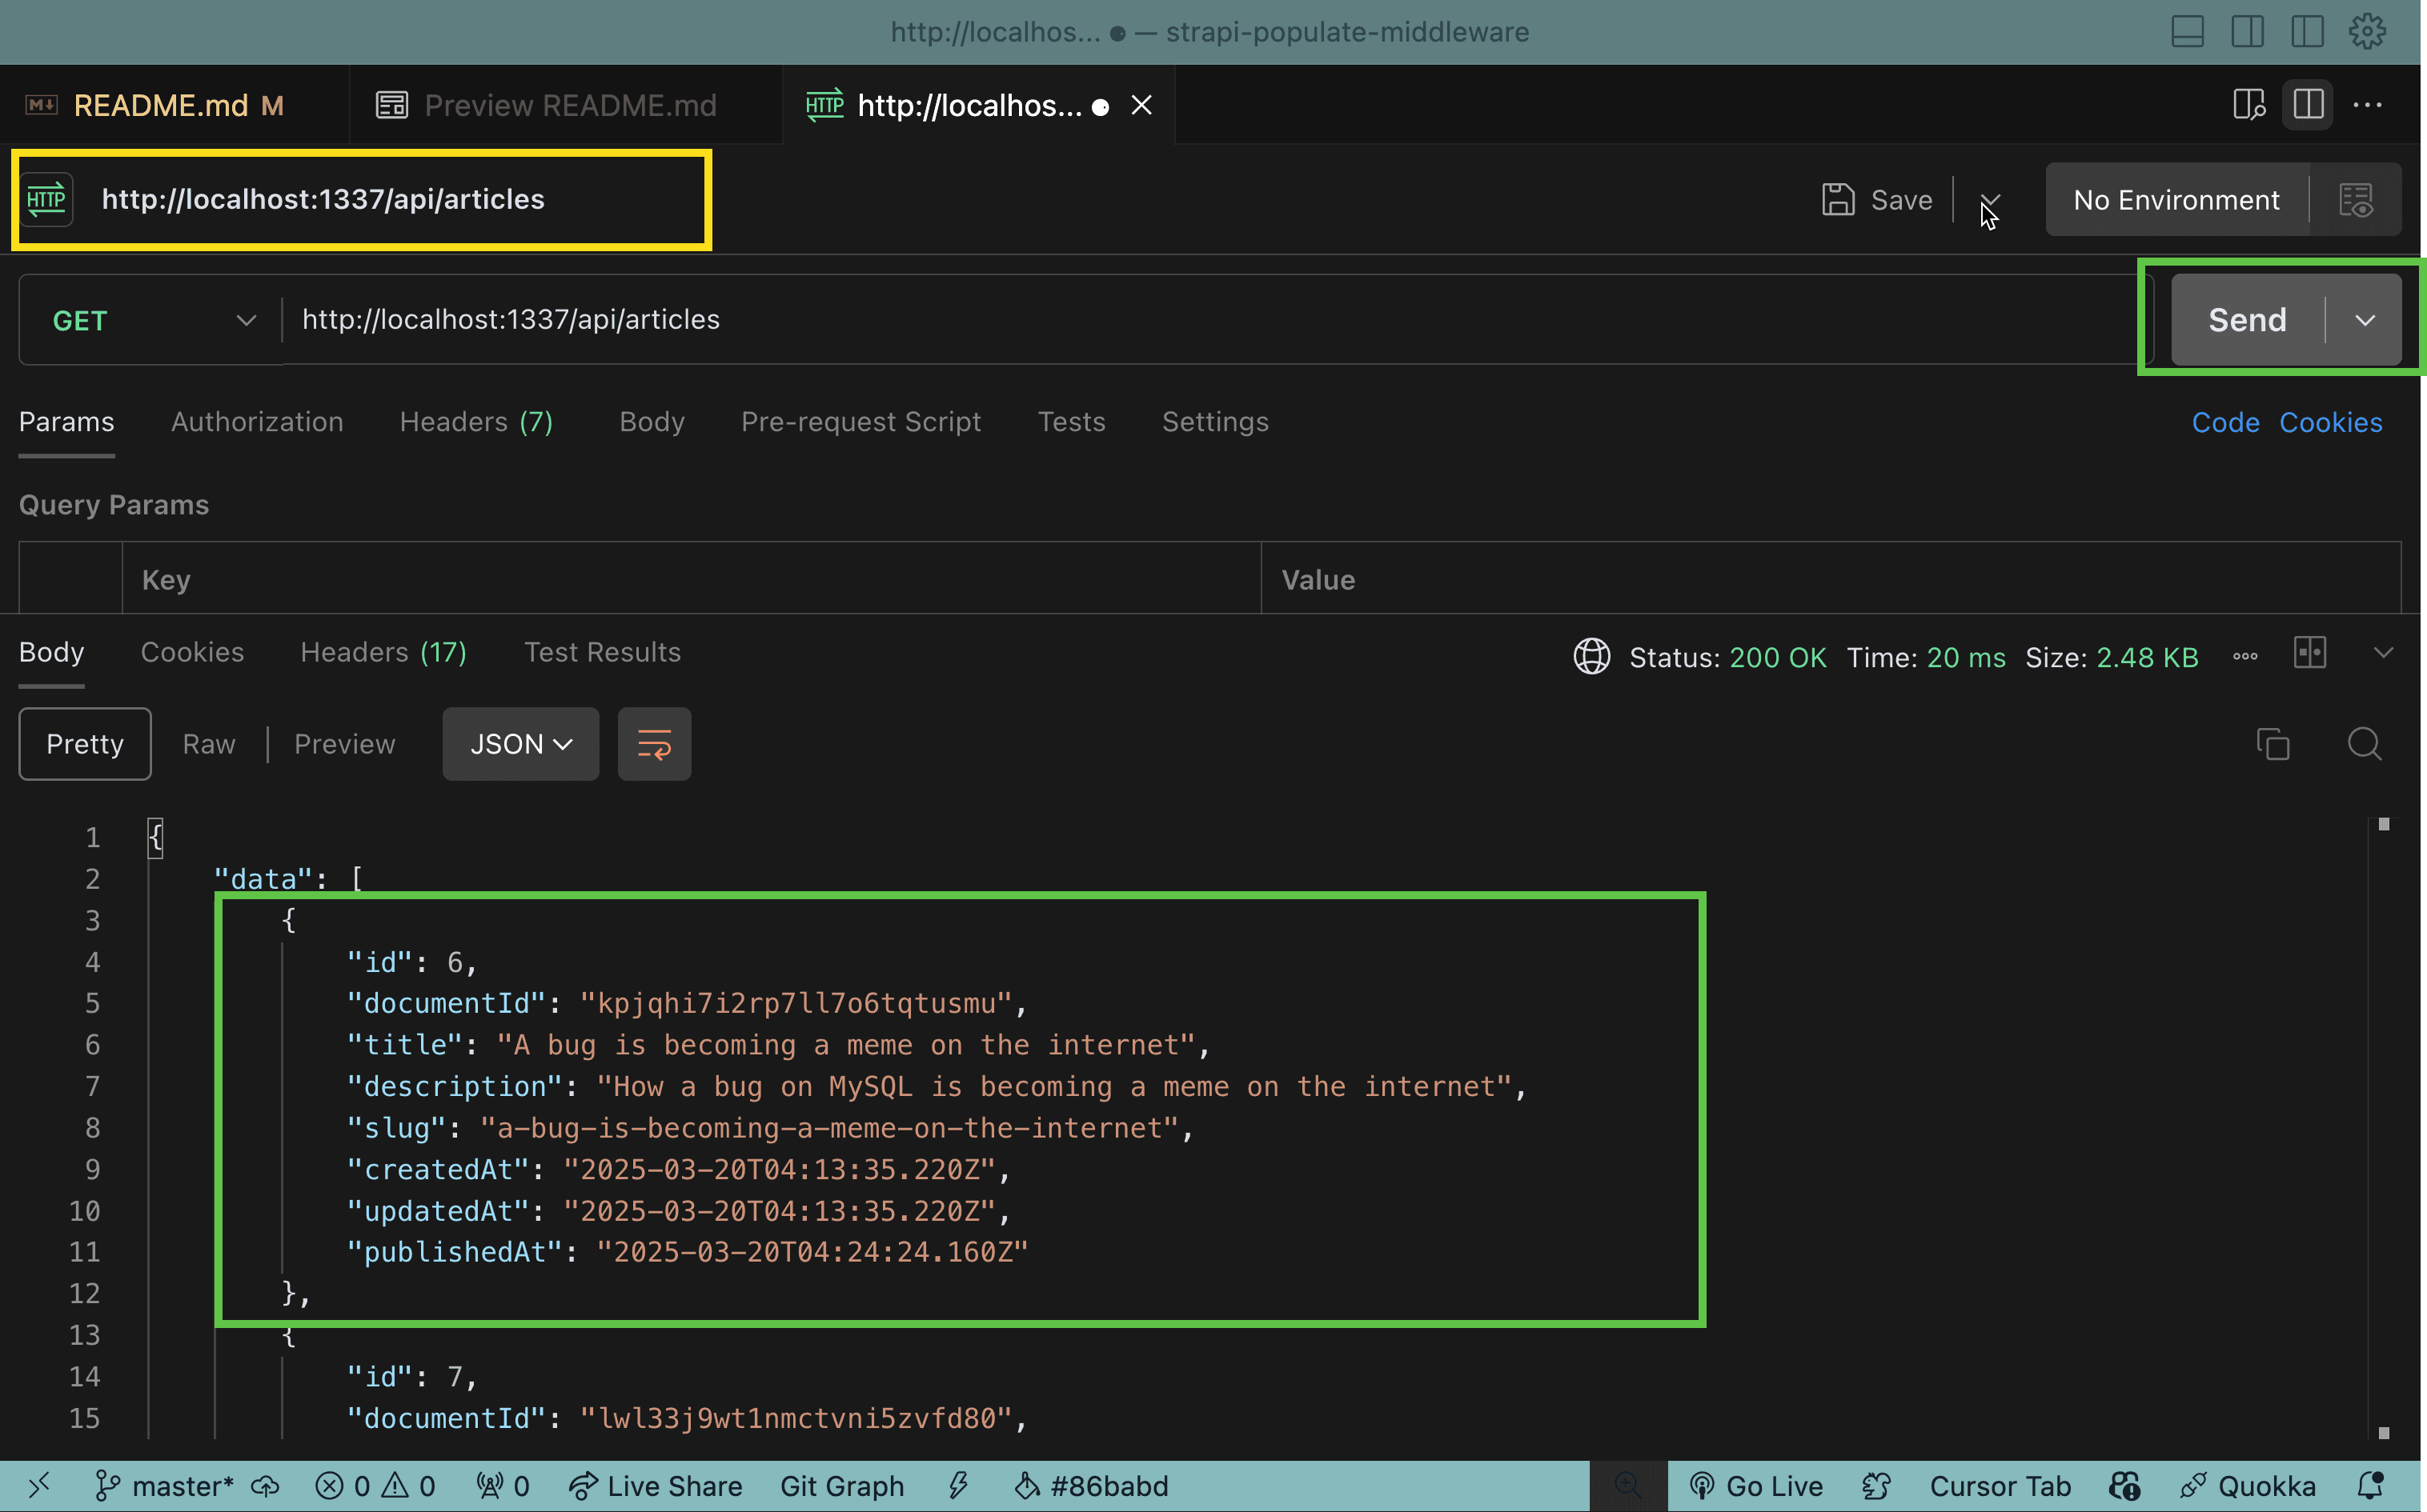Click the Code link
Image resolution: width=2427 pixels, height=1512 pixels.
[x=2225, y=423]
